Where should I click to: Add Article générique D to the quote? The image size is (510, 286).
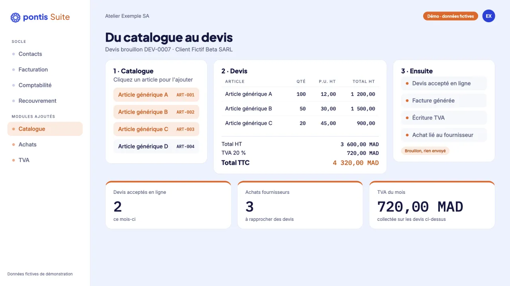click(x=156, y=147)
